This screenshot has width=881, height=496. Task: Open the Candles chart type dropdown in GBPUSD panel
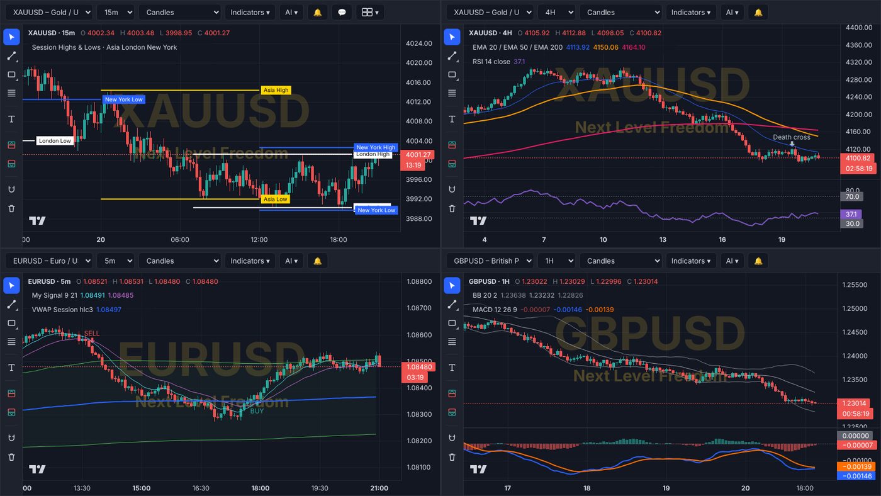click(x=621, y=261)
